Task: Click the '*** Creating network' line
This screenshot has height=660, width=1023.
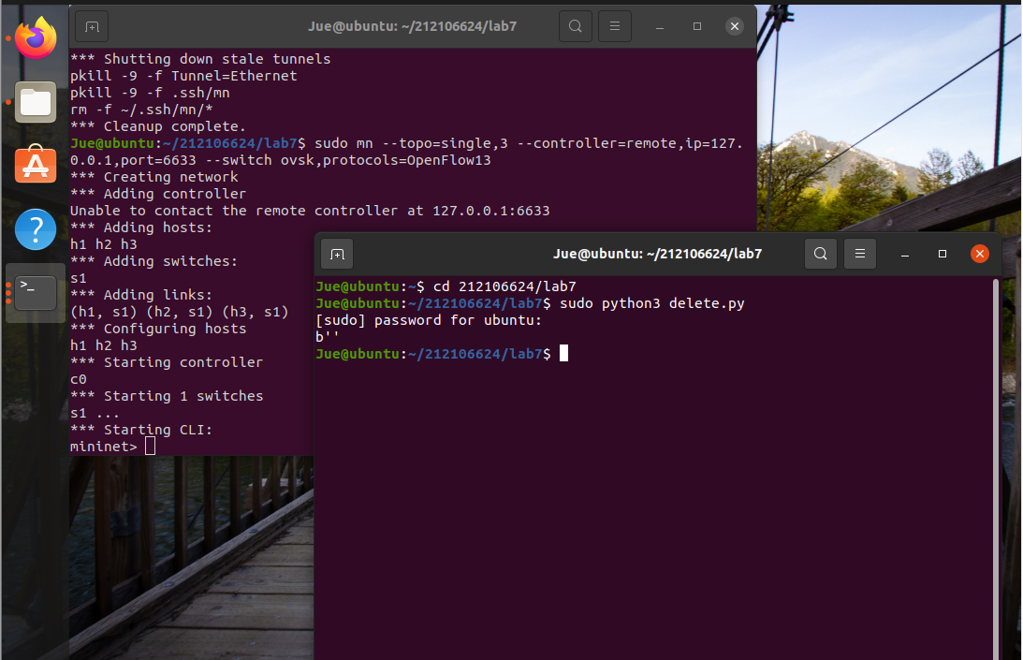Action: pos(154,177)
